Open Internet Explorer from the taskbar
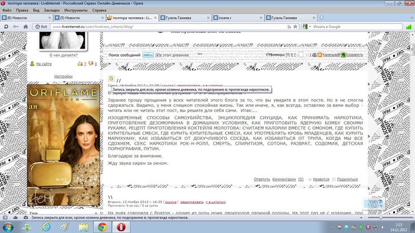The width and height of the screenshot is (415, 233). tap(46, 226)
